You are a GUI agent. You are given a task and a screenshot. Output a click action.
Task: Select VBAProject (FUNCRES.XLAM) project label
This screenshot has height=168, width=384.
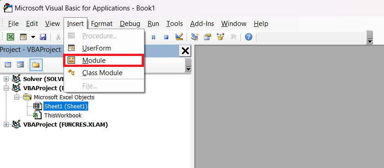65,124
